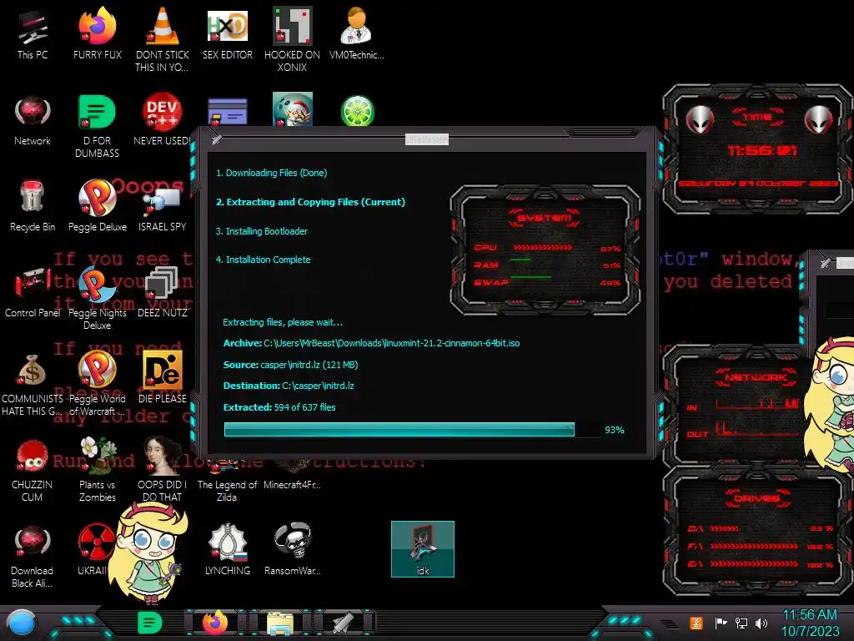Click the '1. Downloading Files (Done)' step text
854x641 pixels.
click(x=271, y=173)
